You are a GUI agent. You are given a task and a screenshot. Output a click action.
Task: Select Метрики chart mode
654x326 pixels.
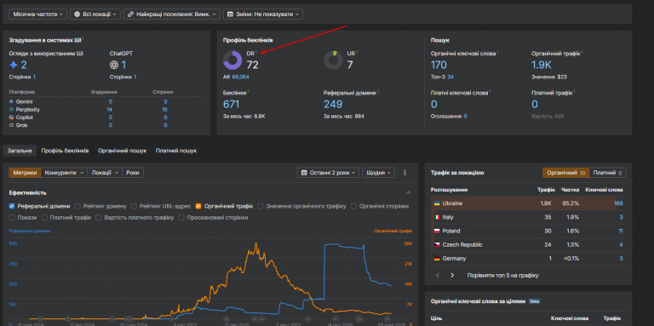pyautogui.click(x=25, y=173)
